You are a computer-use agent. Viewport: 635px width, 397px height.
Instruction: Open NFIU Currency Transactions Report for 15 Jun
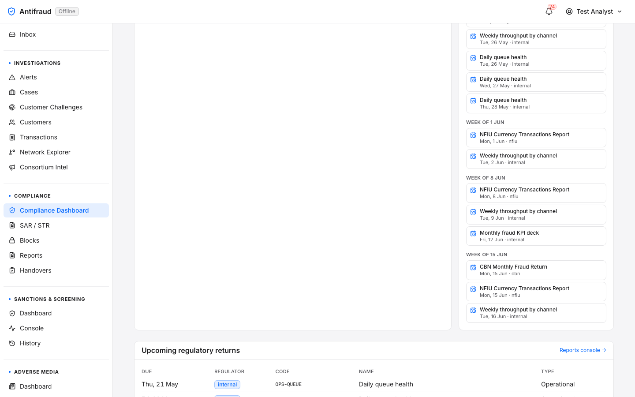[536, 292]
